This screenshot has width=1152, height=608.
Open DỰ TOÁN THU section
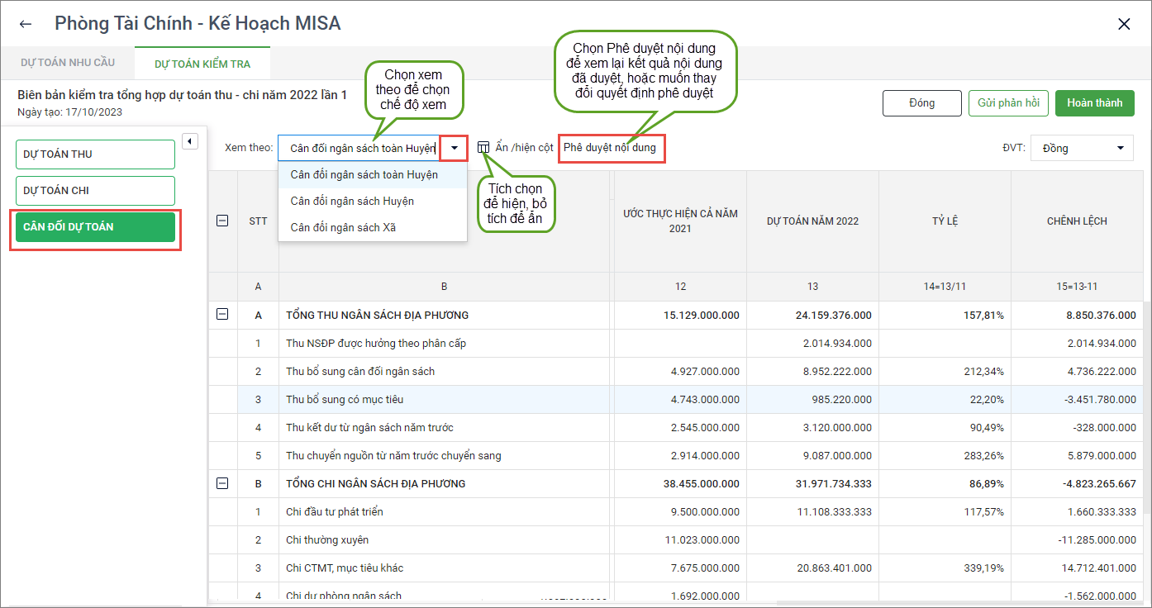click(x=95, y=154)
